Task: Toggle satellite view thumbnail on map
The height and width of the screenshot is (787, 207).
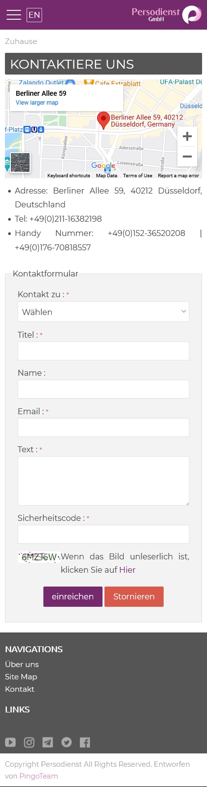Action: [x=20, y=162]
